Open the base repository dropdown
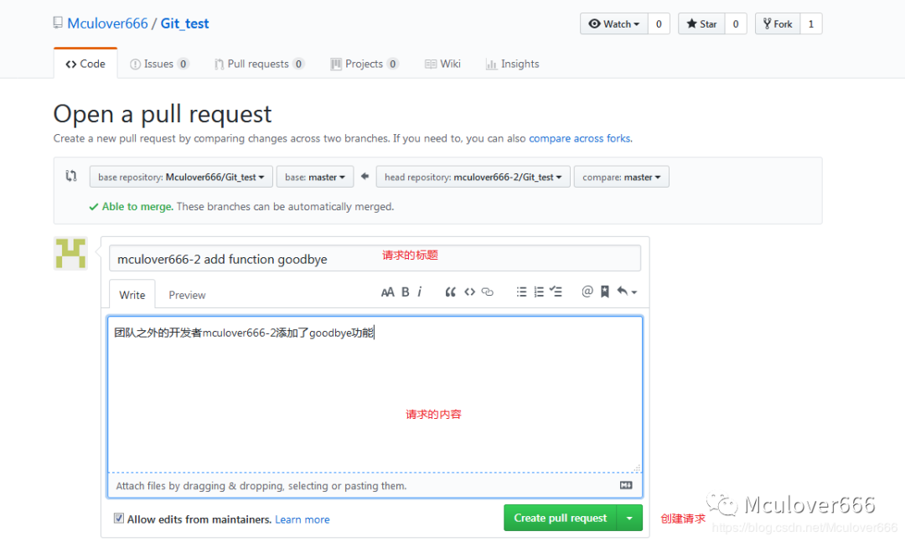 pos(181,178)
